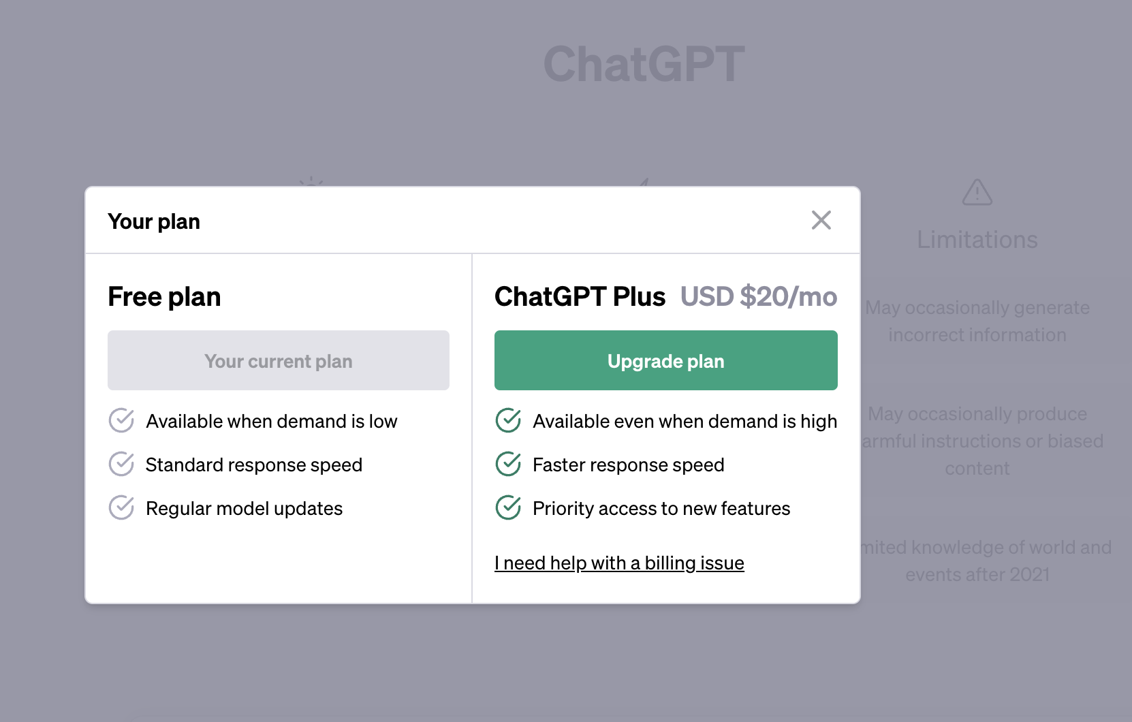Click checkmark icon beside Available when demand is low
1132x722 pixels.
tap(121, 420)
